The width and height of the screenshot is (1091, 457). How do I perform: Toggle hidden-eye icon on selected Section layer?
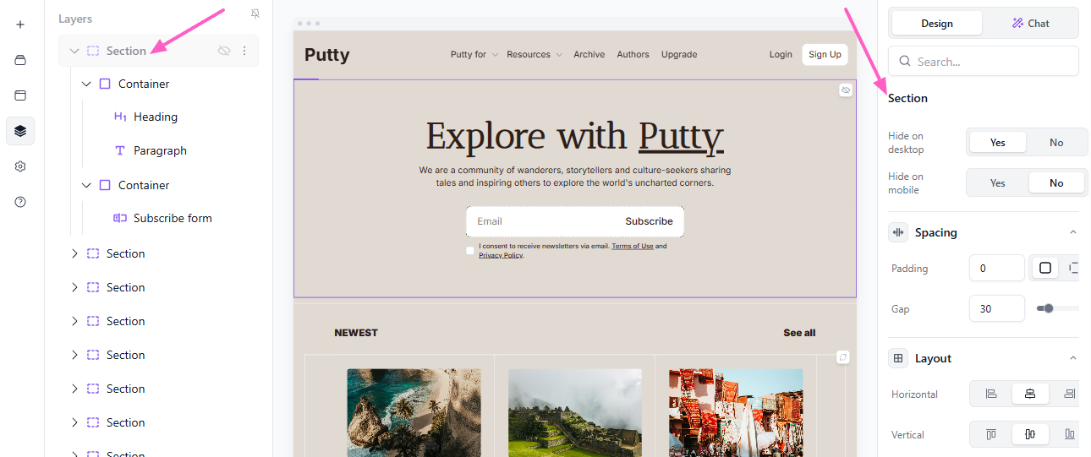click(x=224, y=51)
